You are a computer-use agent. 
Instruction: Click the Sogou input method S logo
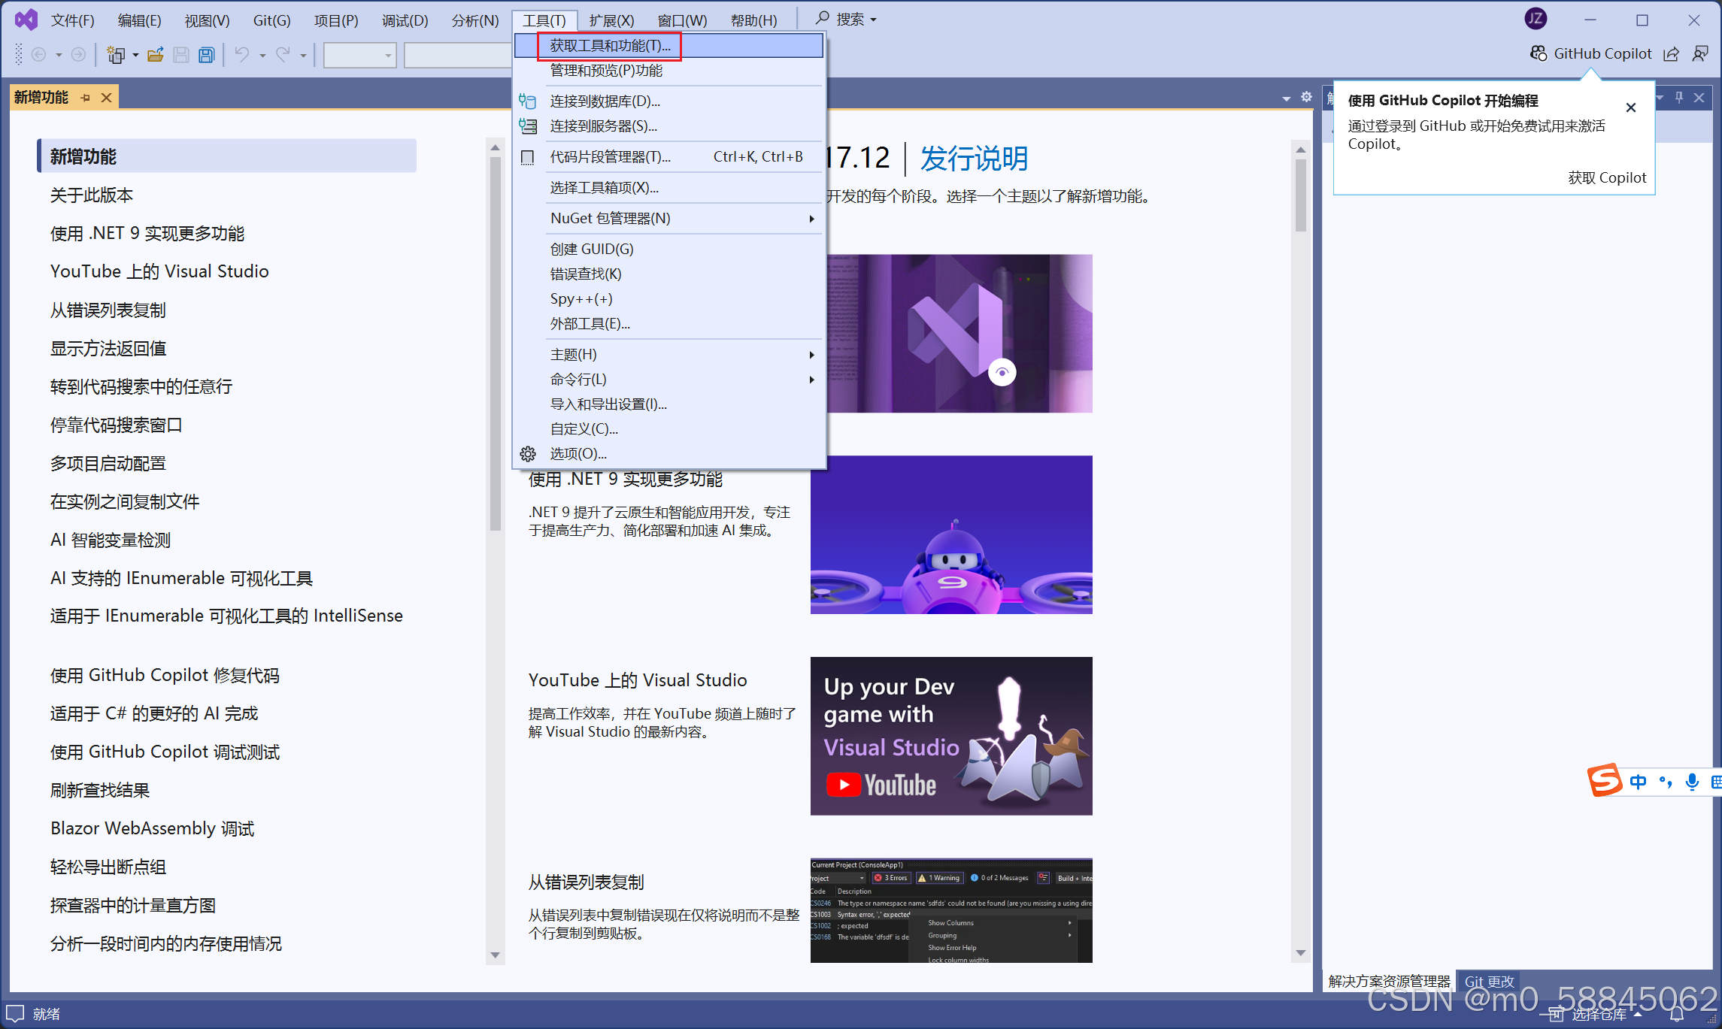[1604, 782]
